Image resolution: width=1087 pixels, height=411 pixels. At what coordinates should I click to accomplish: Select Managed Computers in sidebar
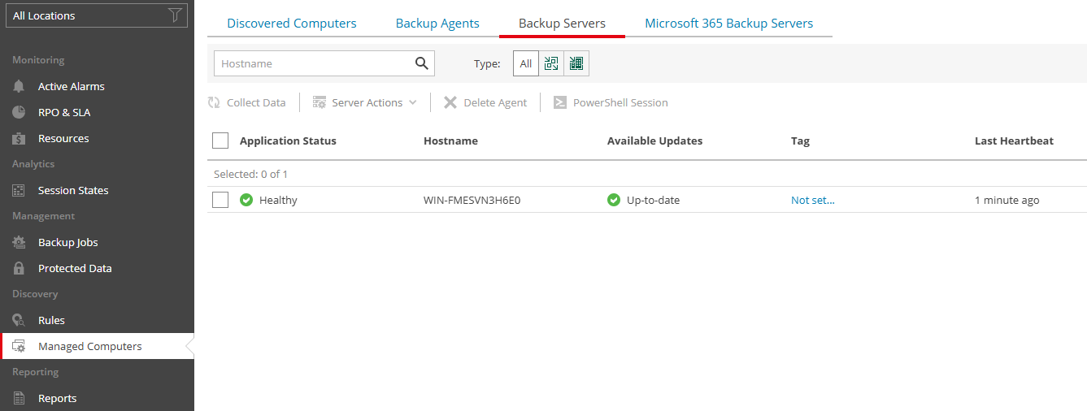point(97,346)
